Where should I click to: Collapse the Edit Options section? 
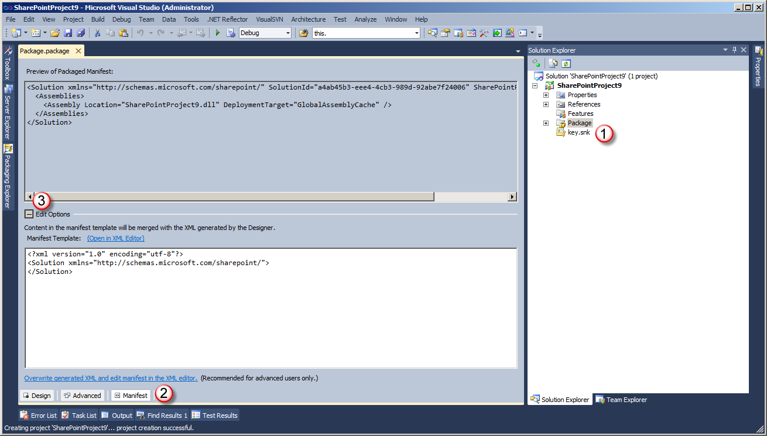(29, 214)
